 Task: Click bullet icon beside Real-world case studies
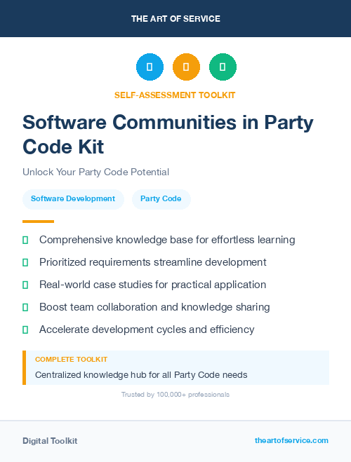(25, 285)
